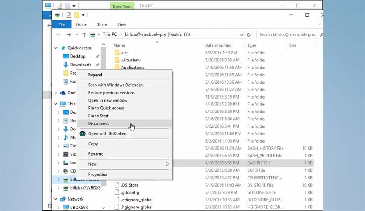Click the GitKraken icon in the menu
This screenshot has height=211, width=365.
point(83,133)
